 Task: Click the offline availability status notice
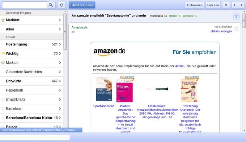[41, 130]
